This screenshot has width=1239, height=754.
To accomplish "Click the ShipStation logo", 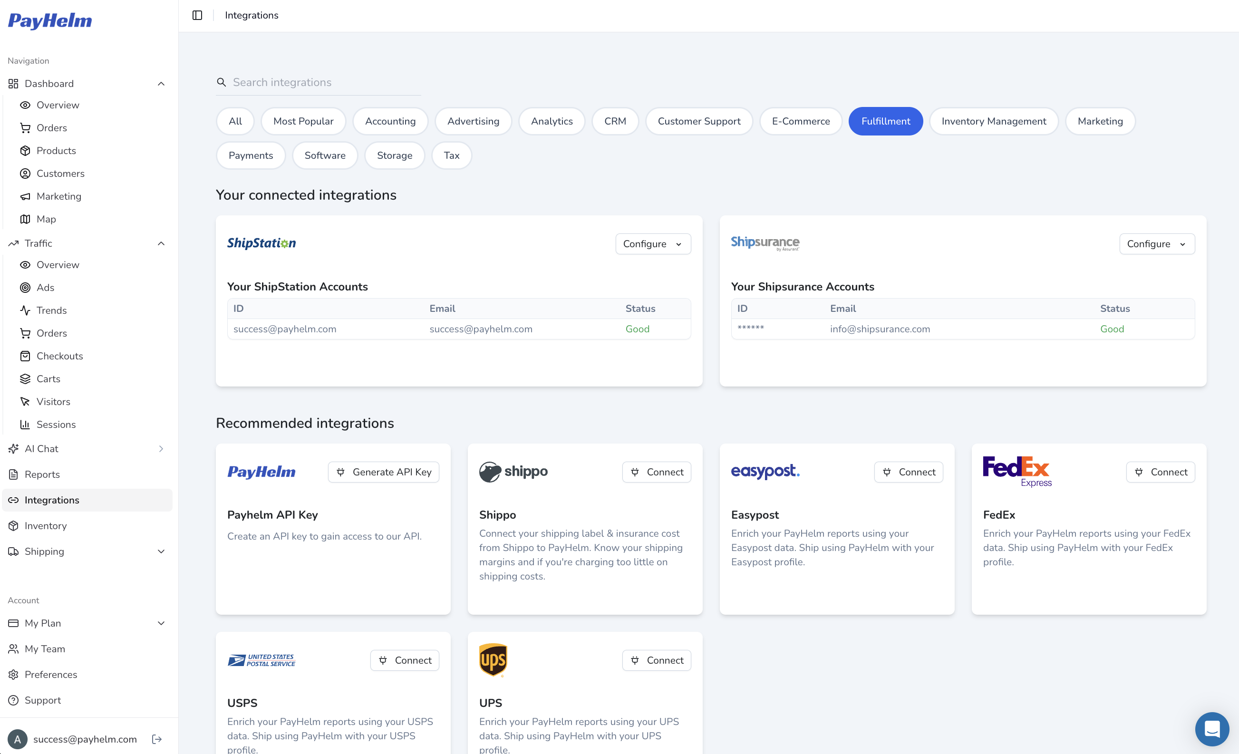I will (261, 243).
